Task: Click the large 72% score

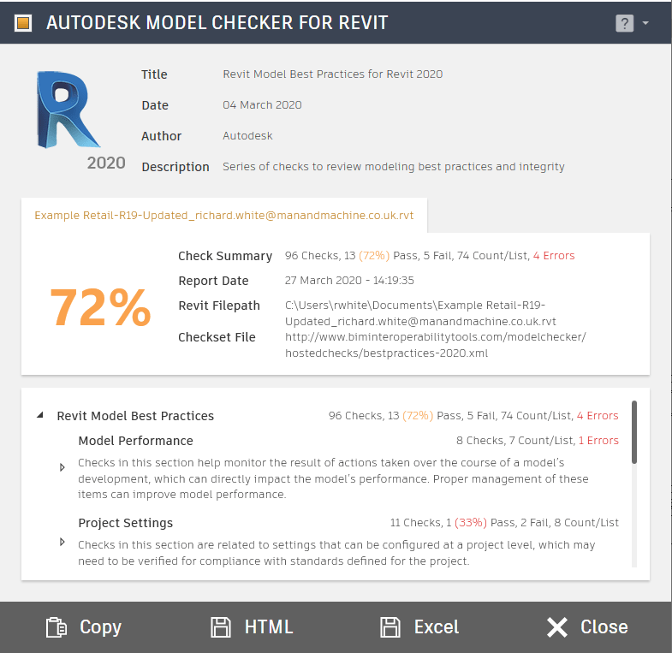Action: tap(100, 306)
